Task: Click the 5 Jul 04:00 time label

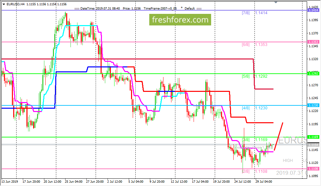Action: pyautogui.click(x=136, y=181)
